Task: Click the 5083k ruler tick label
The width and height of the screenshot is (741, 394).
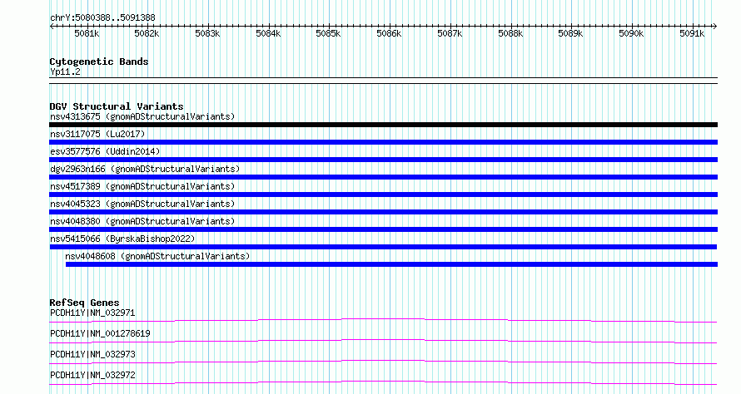Action: pos(207,33)
